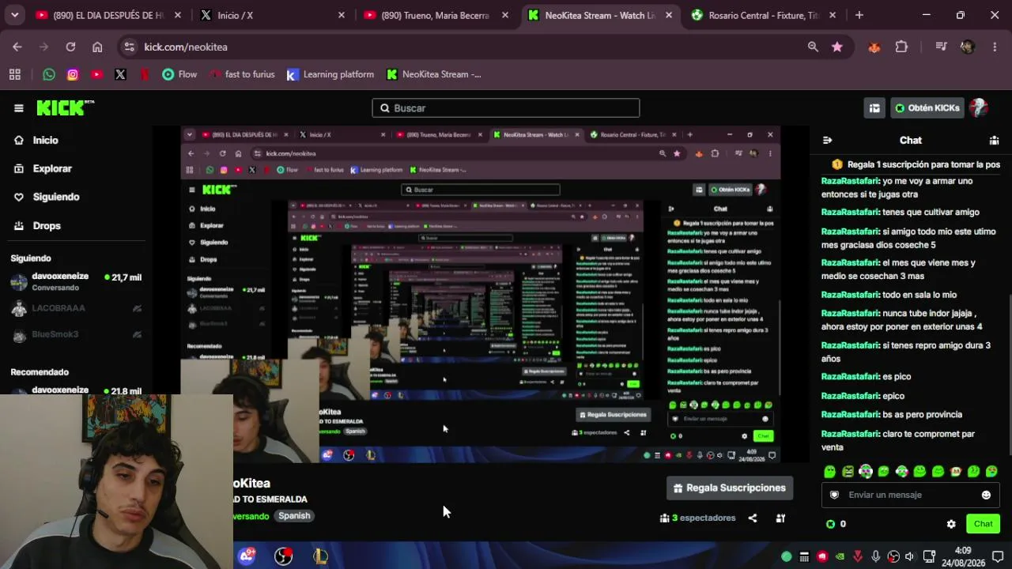Image resolution: width=1012 pixels, height=569 pixels.
Task: Open the browser profile avatar
Action: tap(968, 47)
